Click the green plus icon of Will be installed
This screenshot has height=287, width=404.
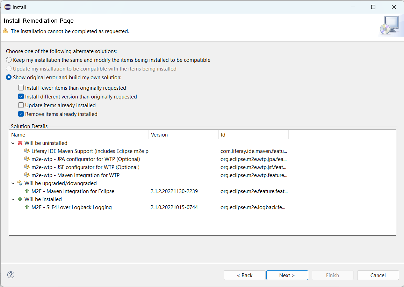coord(20,199)
